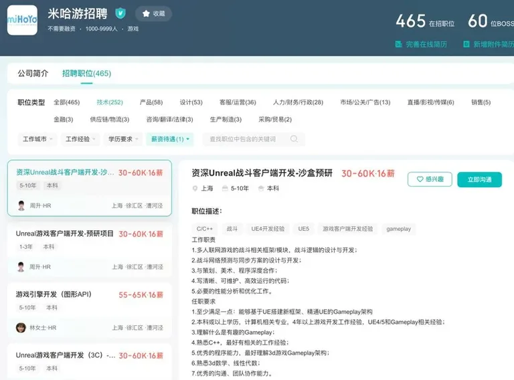
Task: Filter by 直播/影视/传媒(6) job type
Action: pos(431,102)
